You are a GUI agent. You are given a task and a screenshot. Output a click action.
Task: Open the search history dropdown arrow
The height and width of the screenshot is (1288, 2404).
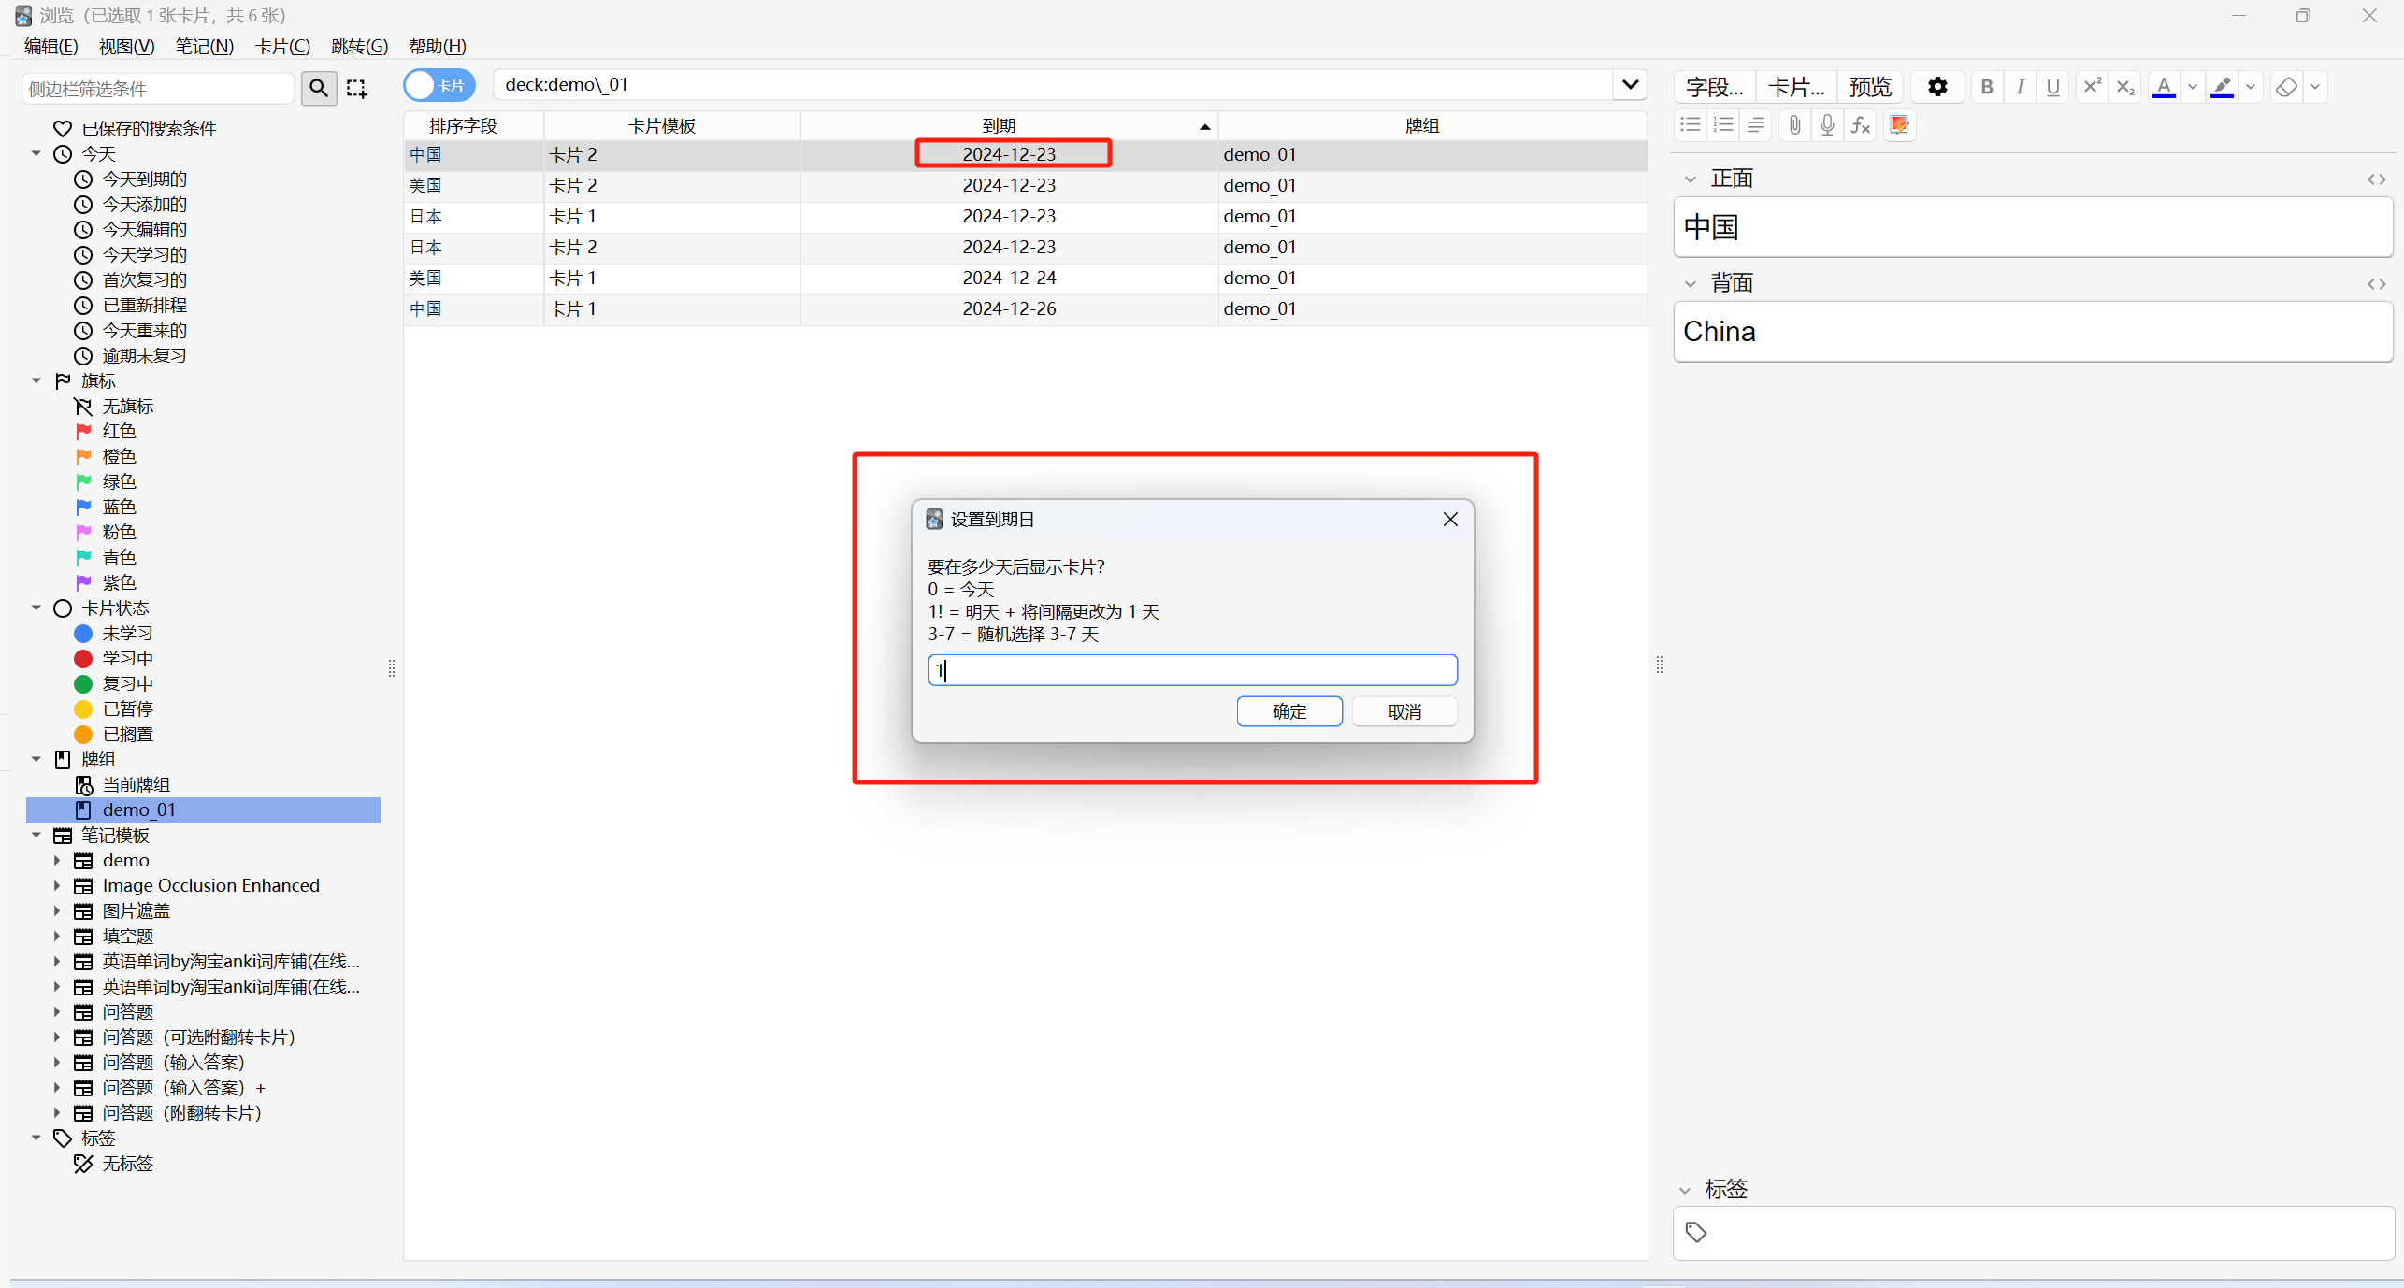coord(1630,84)
